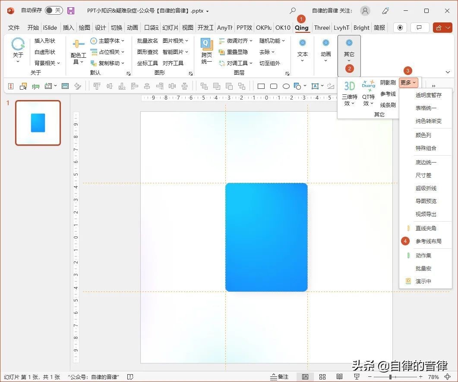Viewport: 458px width, 382px height.
Task: Toggle the AutoSave switch
Action: pyautogui.click(x=54, y=10)
